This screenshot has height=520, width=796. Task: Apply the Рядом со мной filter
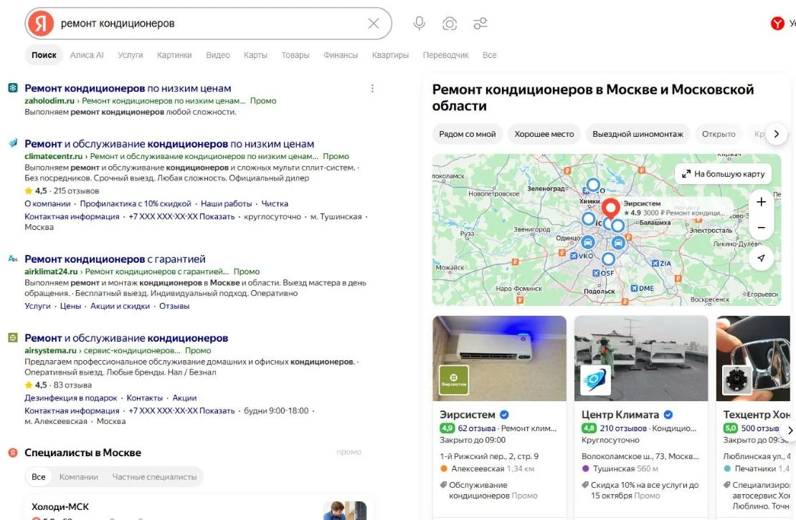click(467, 134)
